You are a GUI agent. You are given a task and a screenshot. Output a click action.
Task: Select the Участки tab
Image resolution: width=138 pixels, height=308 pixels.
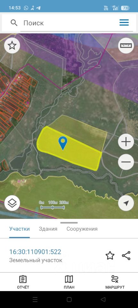20,229
